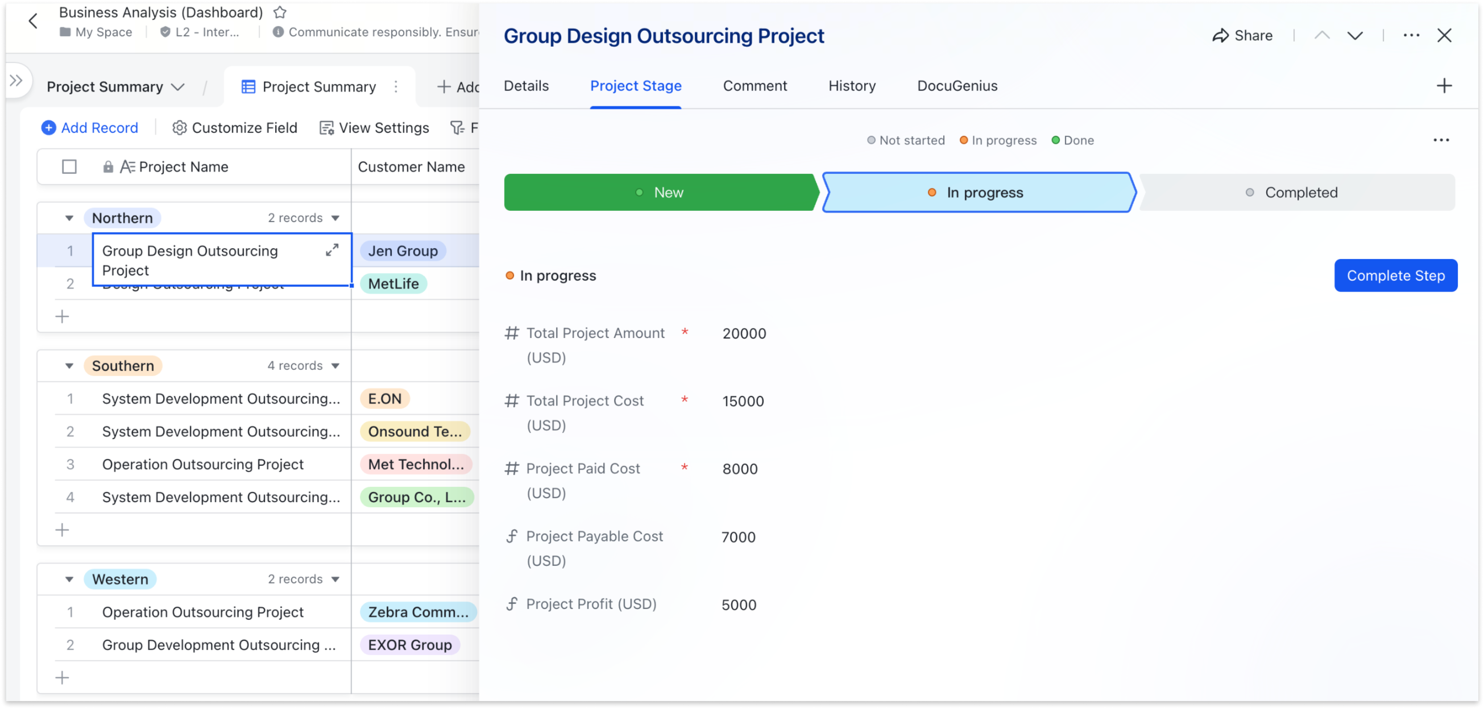Open View Settings
Viewport: 1484px width, 709px height.
point(374,127)
